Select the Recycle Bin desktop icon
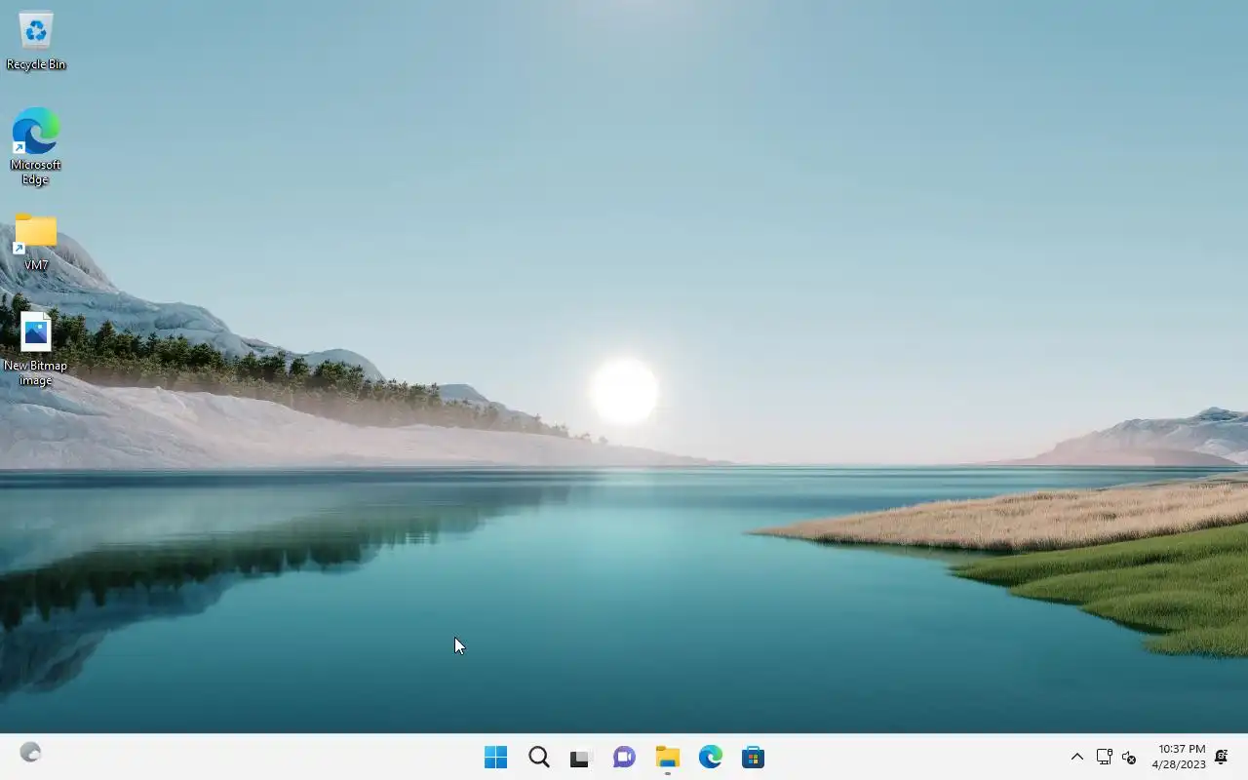1248x780 pixels. pyautogui.click(x=36, y=41)
